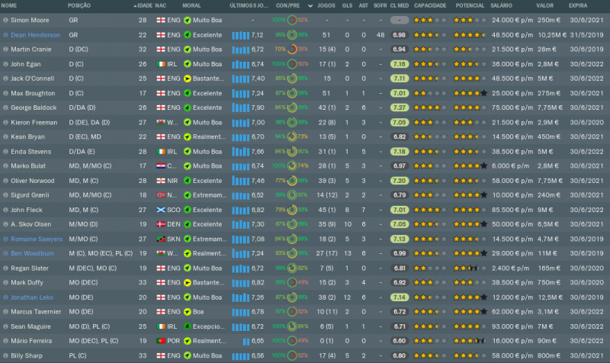Click Jack O'Connell's yellow morale icon
The width and height of the screenshot is (610, 363).
(x=187, y=79)
